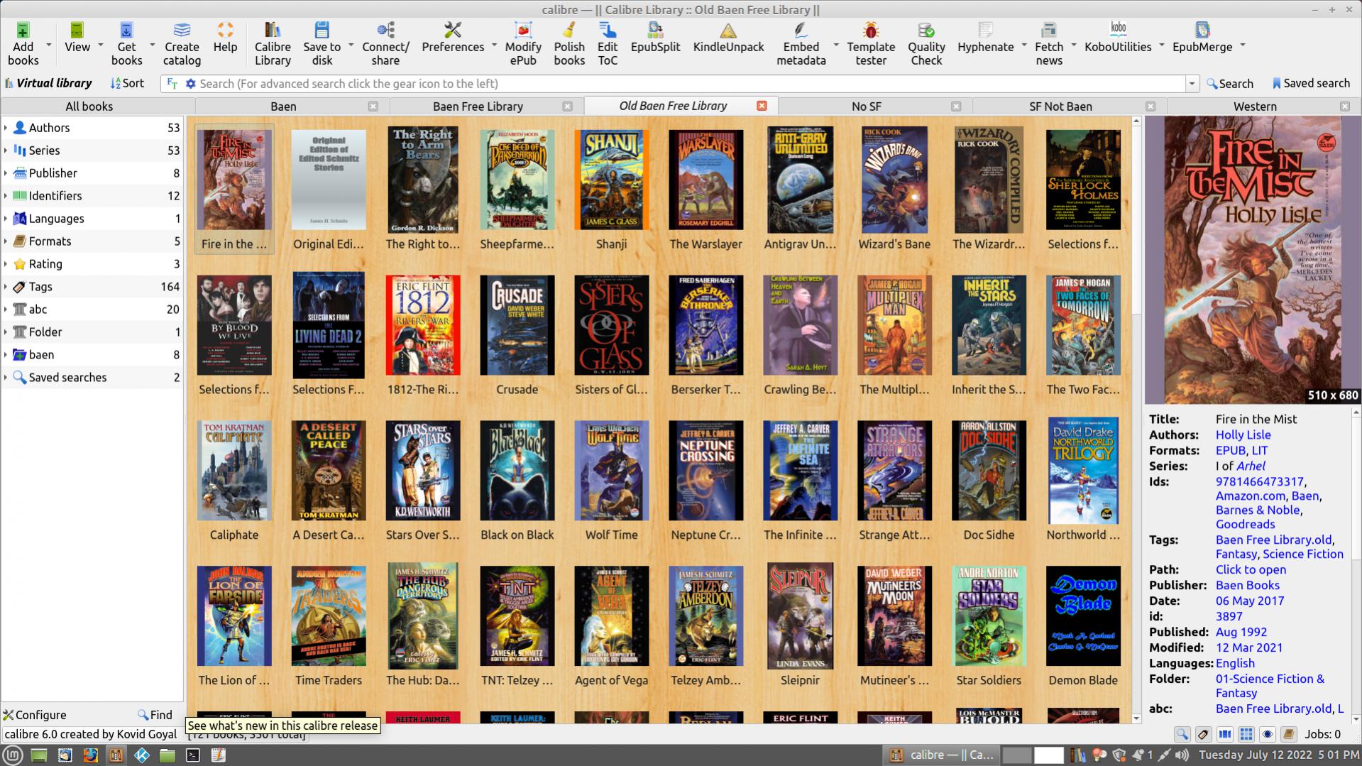Switch to the SF Not Baen tab
Screen dimensions: 1362x766
[1060, 106]
